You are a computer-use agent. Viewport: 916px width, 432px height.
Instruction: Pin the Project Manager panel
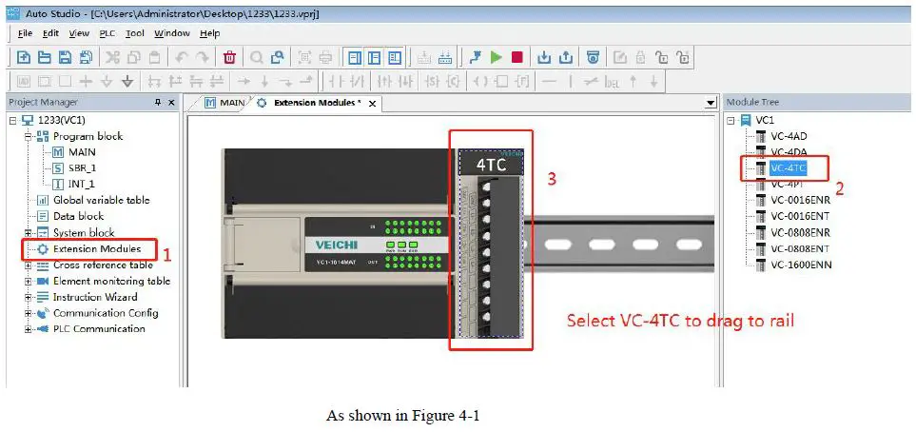[x=158, y=103]
